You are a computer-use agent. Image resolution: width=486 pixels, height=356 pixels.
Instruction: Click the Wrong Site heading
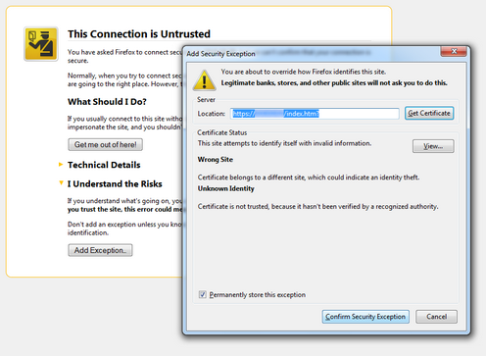tap(216, 160)
